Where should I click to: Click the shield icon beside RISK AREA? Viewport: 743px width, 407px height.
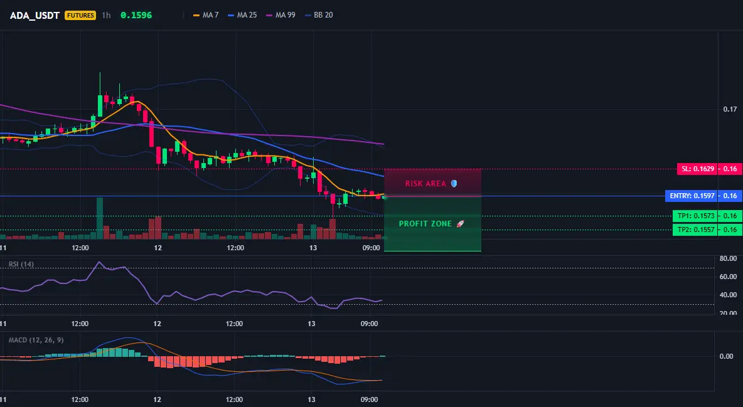click(x=454, y=183)
